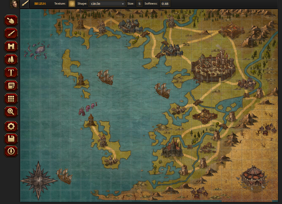This screenshot has width=282, height=204.
Task: Click the brush Size input field
Action: (x=139, y=4)
